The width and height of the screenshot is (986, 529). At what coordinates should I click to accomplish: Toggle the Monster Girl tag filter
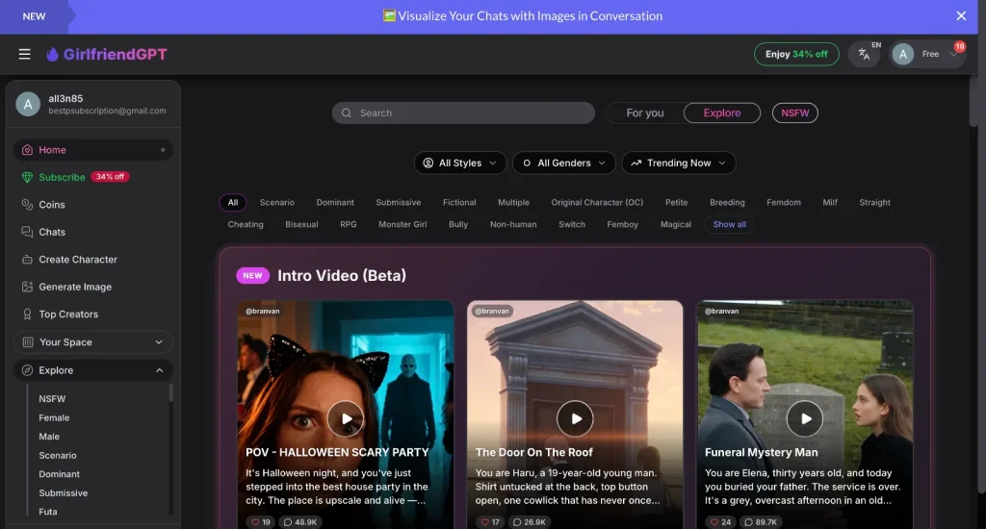click(402, 224)
